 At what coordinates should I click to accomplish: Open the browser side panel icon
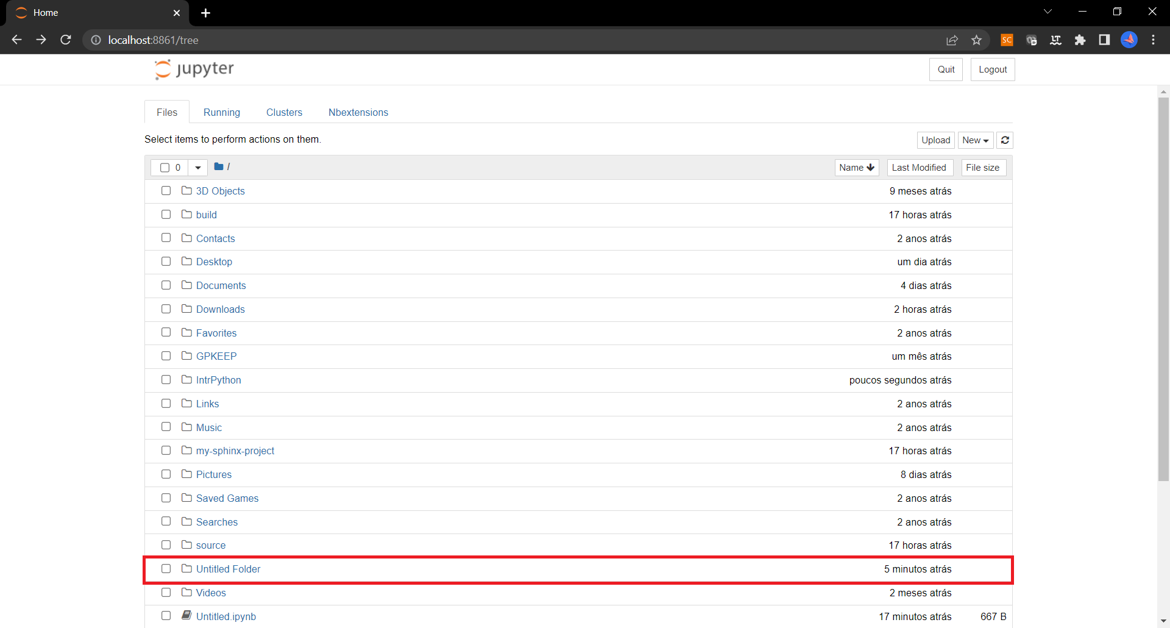click(1104, 40)
